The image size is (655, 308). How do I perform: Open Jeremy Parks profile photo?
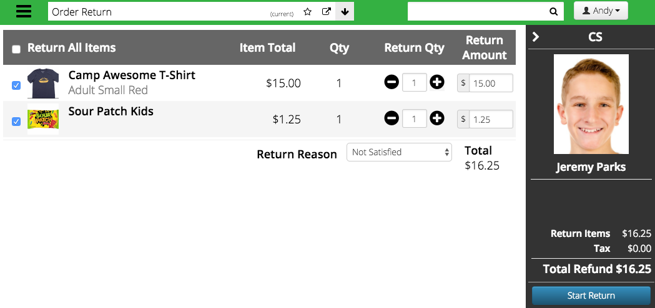(x=591, y=104)
